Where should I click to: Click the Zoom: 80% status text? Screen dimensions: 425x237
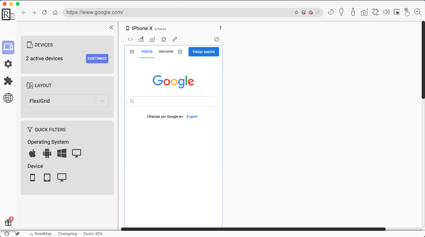[93, 234]
